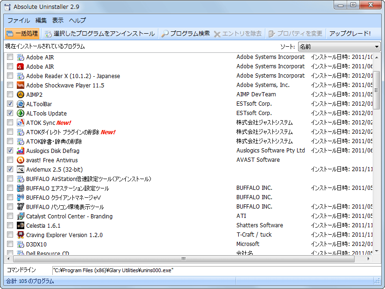Uncheck the ALTools Update checkbox
This screenshot has height=289, width=385.
coord(10,113)
